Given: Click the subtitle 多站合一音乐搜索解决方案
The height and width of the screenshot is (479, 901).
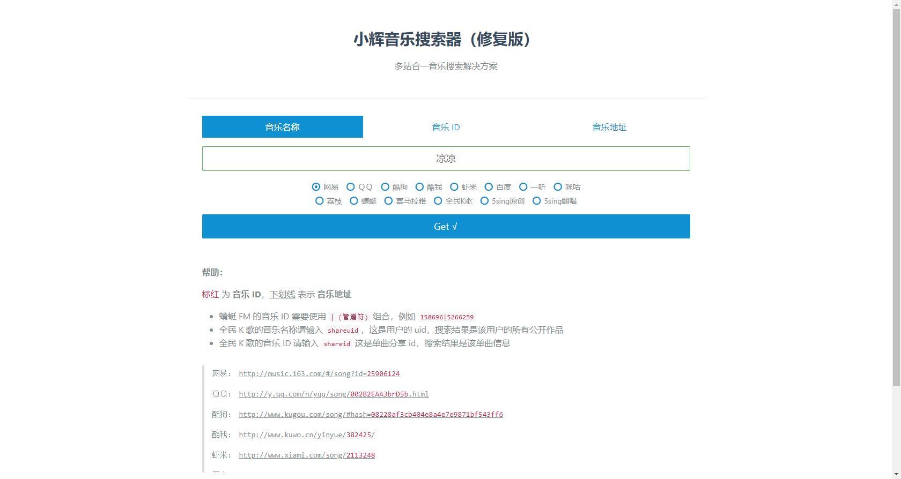Looking at the screenshot, I should [x=446, y=66].
